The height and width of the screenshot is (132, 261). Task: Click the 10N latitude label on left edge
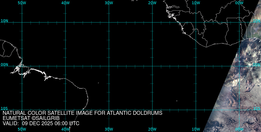click(4, 21)
